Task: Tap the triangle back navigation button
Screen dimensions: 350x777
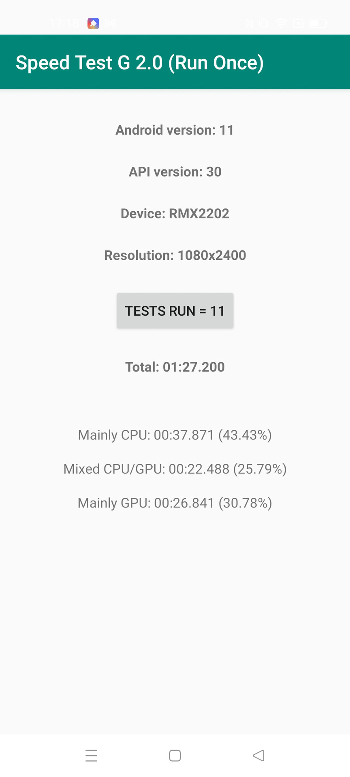Action: [258, 756]
